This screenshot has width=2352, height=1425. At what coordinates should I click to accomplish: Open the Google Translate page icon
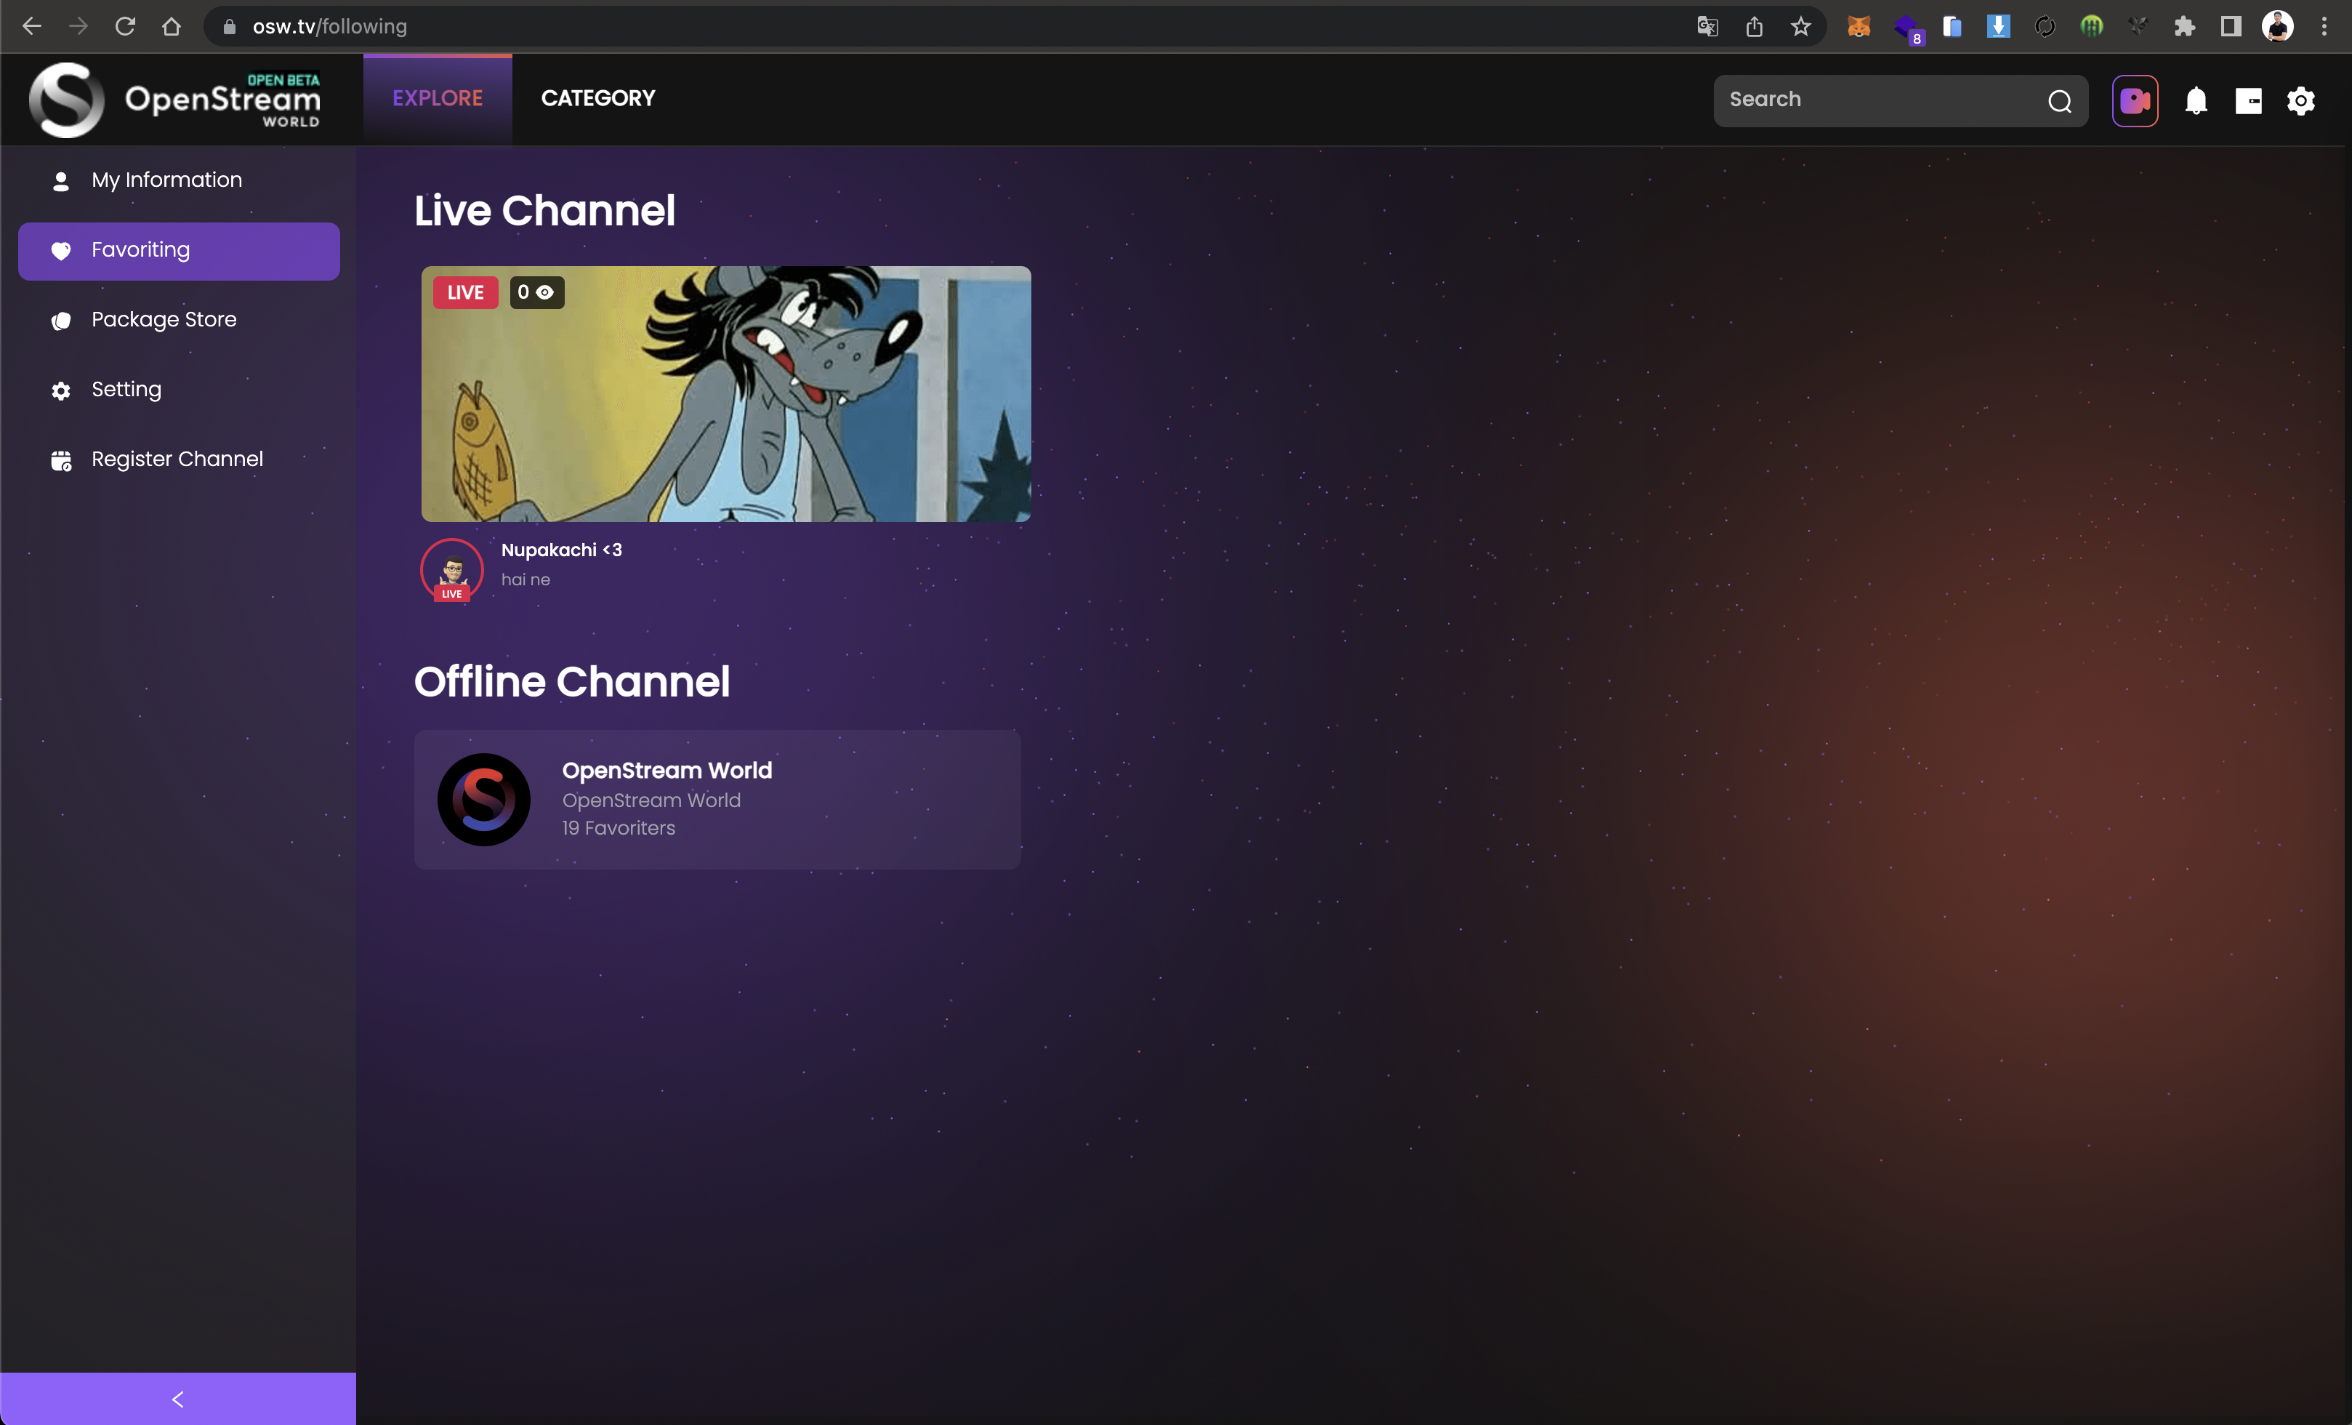click(x=1708, y=27)
